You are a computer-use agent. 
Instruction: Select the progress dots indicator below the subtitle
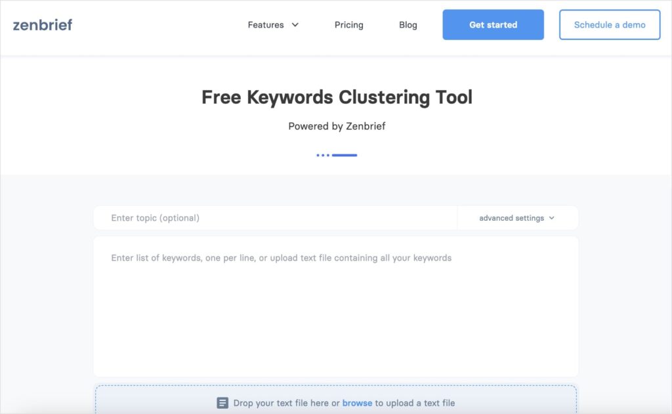[336, 155]
